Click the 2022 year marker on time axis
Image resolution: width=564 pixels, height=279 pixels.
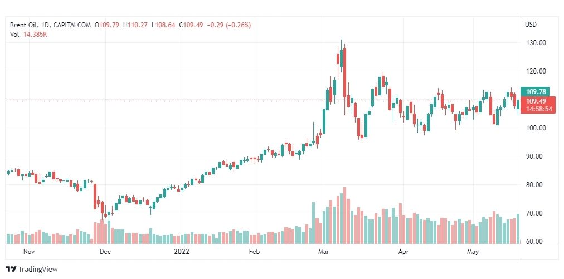[181, 252]
